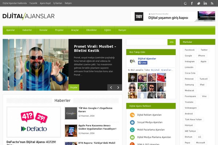Open Apple Para Kazanma Amacı article
218x145 pixels.
tap(97, 127)
